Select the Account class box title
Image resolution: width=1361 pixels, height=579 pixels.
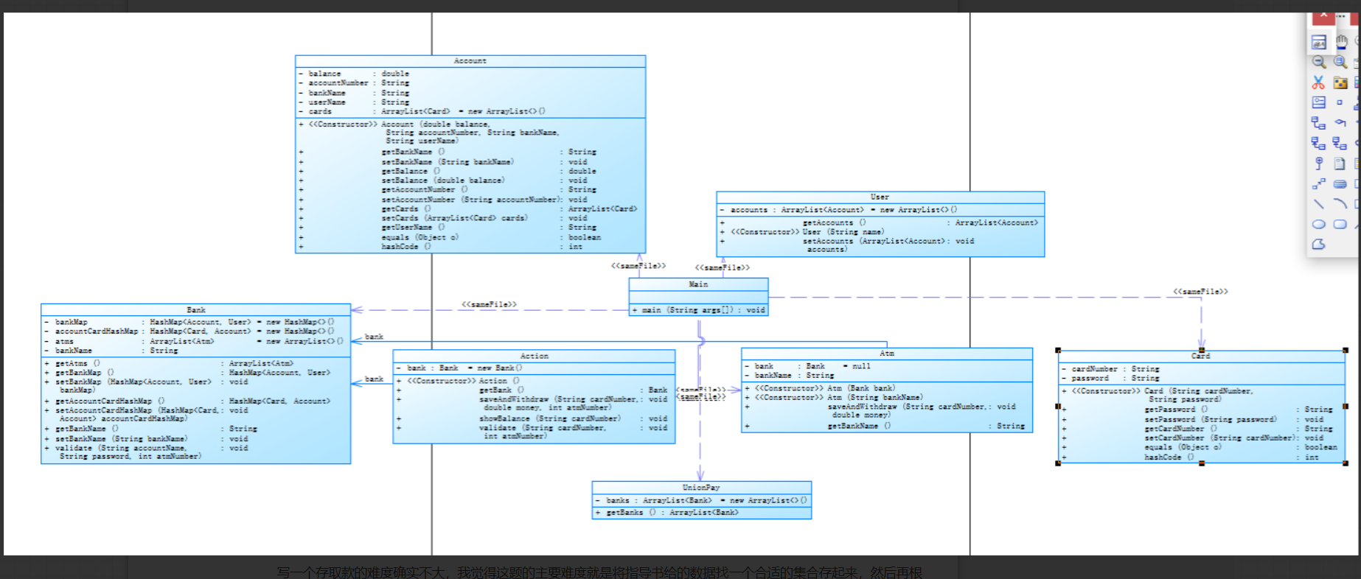[470, 61]
